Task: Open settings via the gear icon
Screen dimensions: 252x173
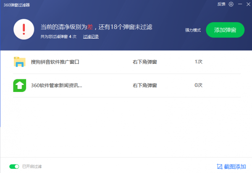Action: pyautogui.click(x=231, y=4)
